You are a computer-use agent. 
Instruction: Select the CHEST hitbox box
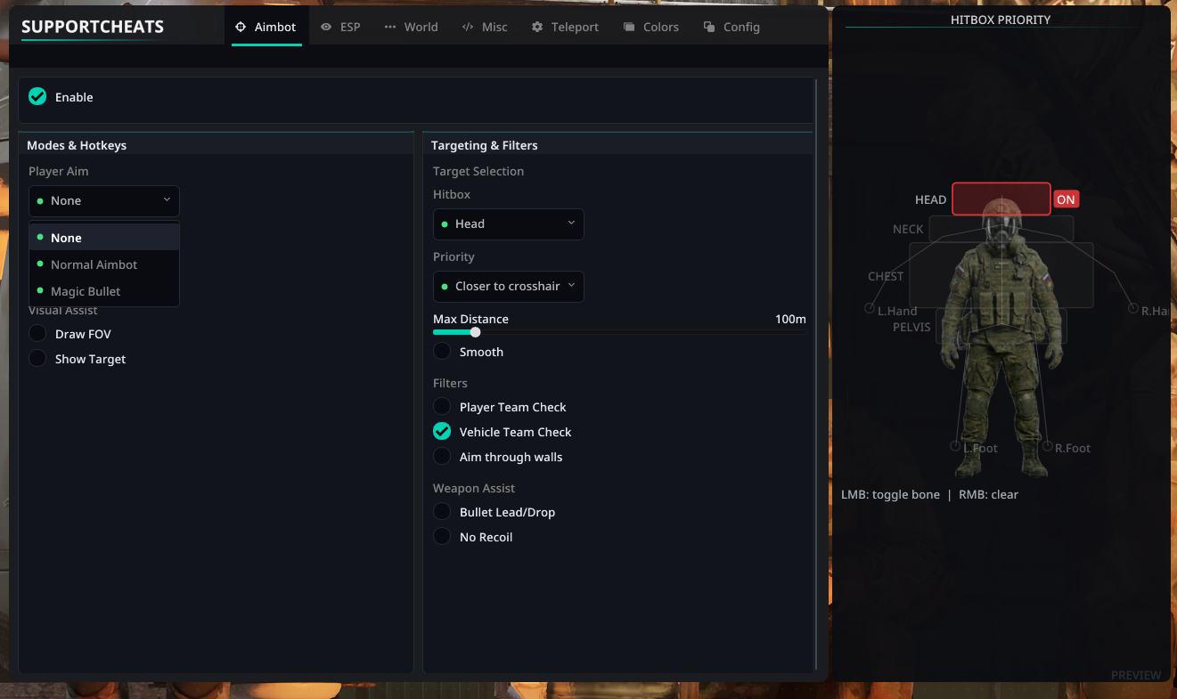pos(1001,275)
